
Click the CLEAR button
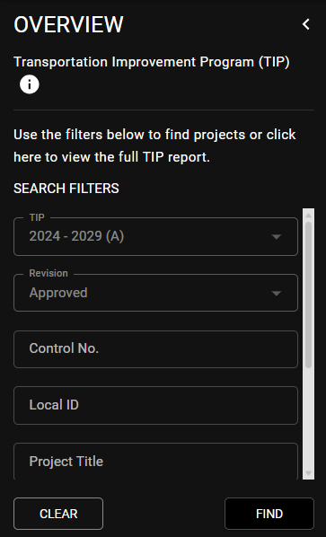coord(58,514)
